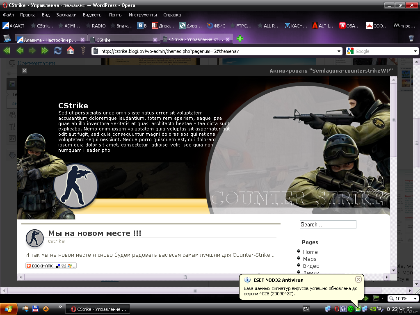
Task: Open the GOO… bookmark
Action: pyautogui.click(x=377, y=26)
